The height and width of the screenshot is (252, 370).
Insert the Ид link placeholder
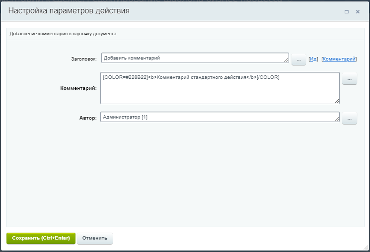313,59
